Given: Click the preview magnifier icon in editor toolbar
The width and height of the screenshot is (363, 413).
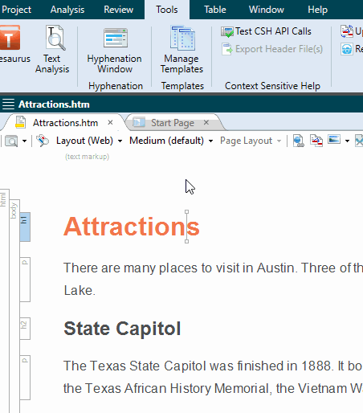Looking at the screenshot, I should [x=11, y=141].
